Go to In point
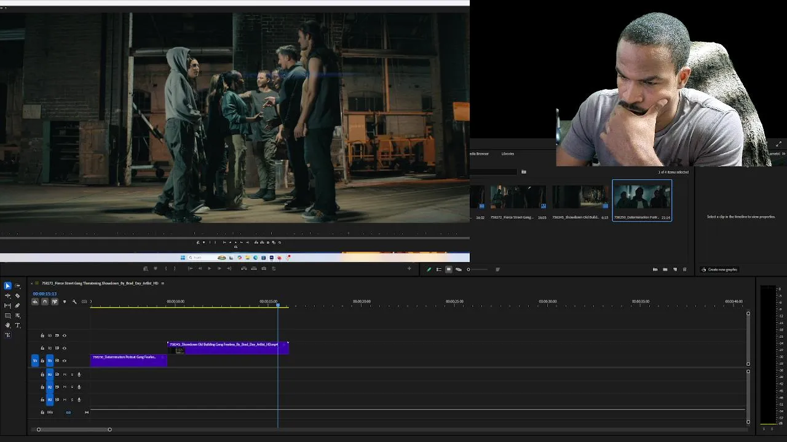Viewport: 787px width, 442px height. coord(190,268)
